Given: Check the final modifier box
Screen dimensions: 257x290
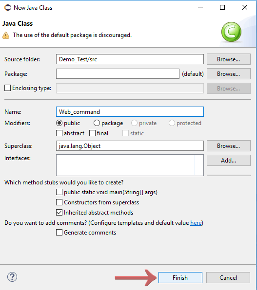Looking at the screenshot, I should coord(92,133).
